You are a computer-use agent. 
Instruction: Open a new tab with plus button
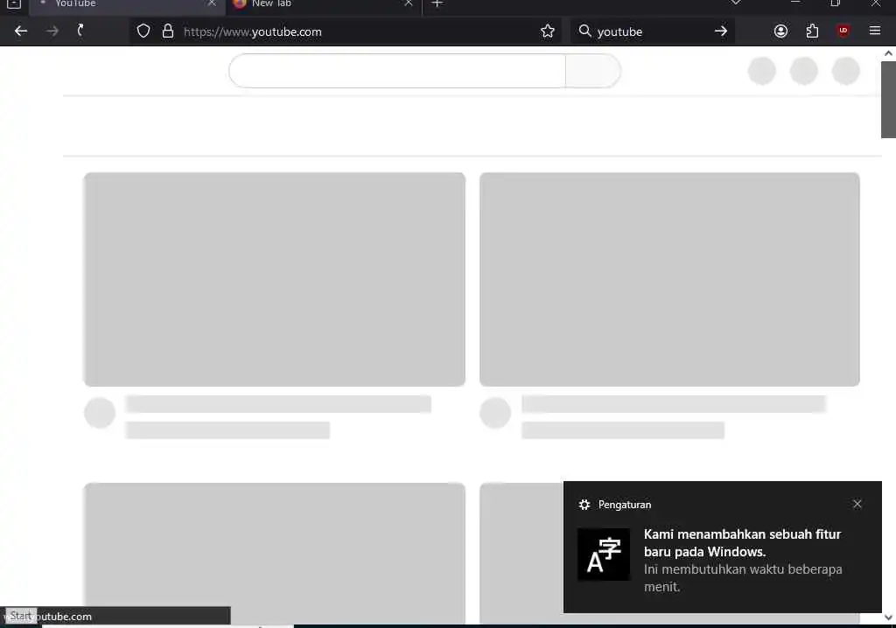click(x=437, y=4)
